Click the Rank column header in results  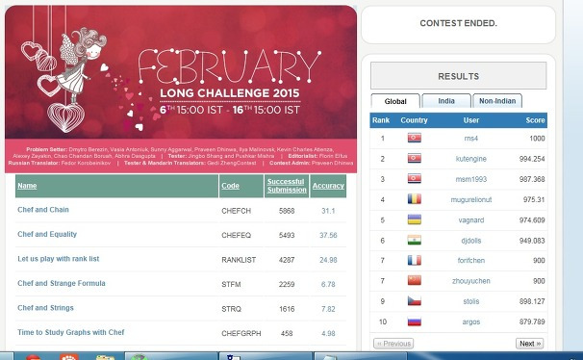[381, 120]
